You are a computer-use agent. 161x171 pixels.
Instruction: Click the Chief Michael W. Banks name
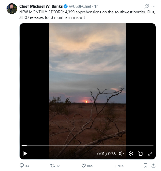41,6
